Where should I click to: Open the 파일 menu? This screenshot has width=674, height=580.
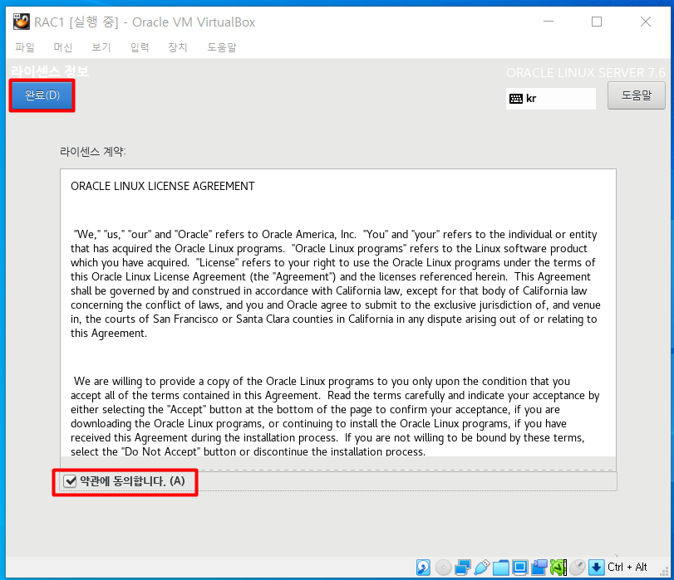[x=24, y=47]
